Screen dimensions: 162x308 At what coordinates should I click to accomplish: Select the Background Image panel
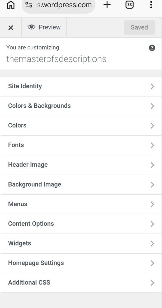(81, 185)
